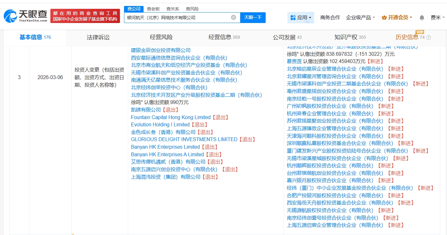Click the 商务合作 link
The width and height of the screenshot is (447, 235).
pyautogui.click(x=330, y=18)
